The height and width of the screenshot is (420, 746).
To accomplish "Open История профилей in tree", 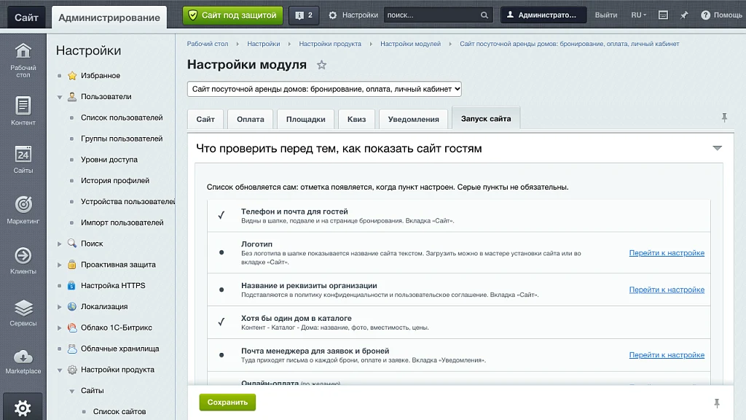I will point(115,181).
